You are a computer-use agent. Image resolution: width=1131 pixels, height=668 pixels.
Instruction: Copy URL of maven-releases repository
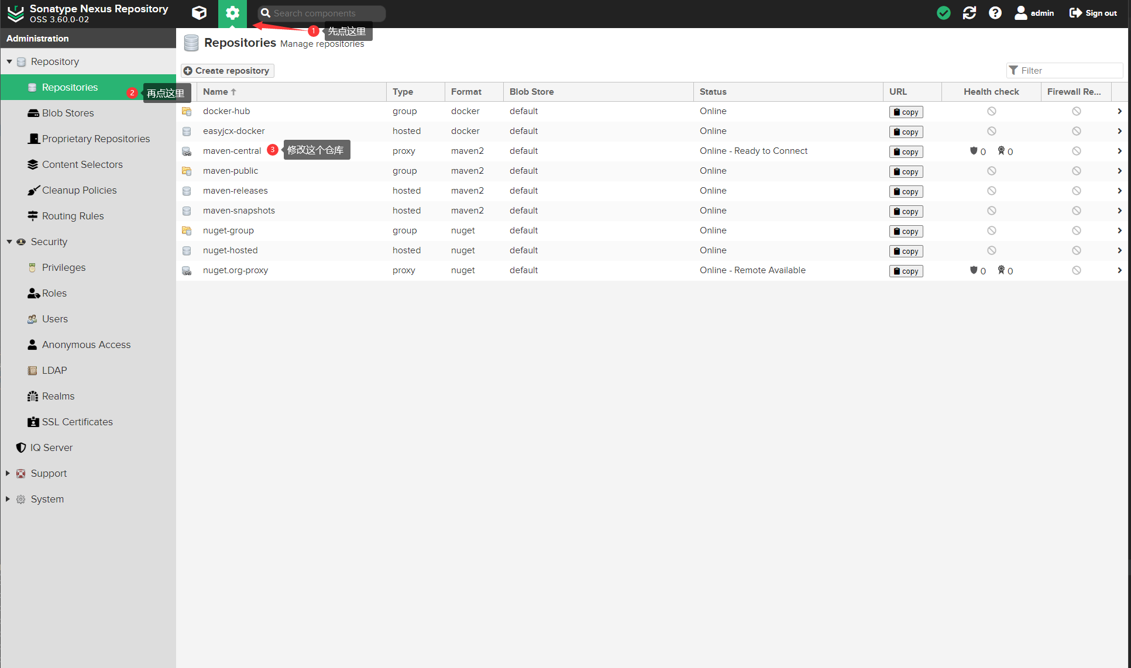tap(906, 191)
